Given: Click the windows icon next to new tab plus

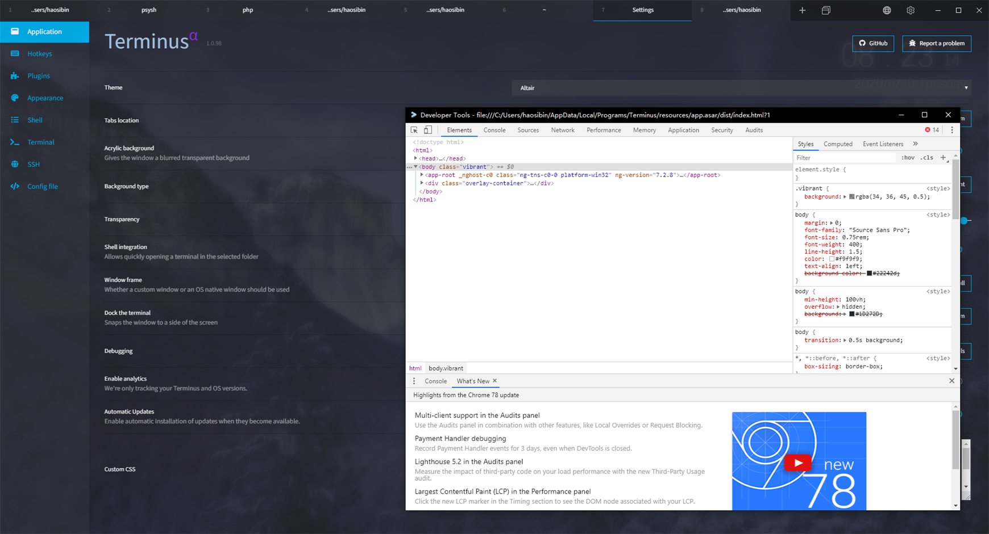Looking at the screenshot, I should click(x=826, y=10).
